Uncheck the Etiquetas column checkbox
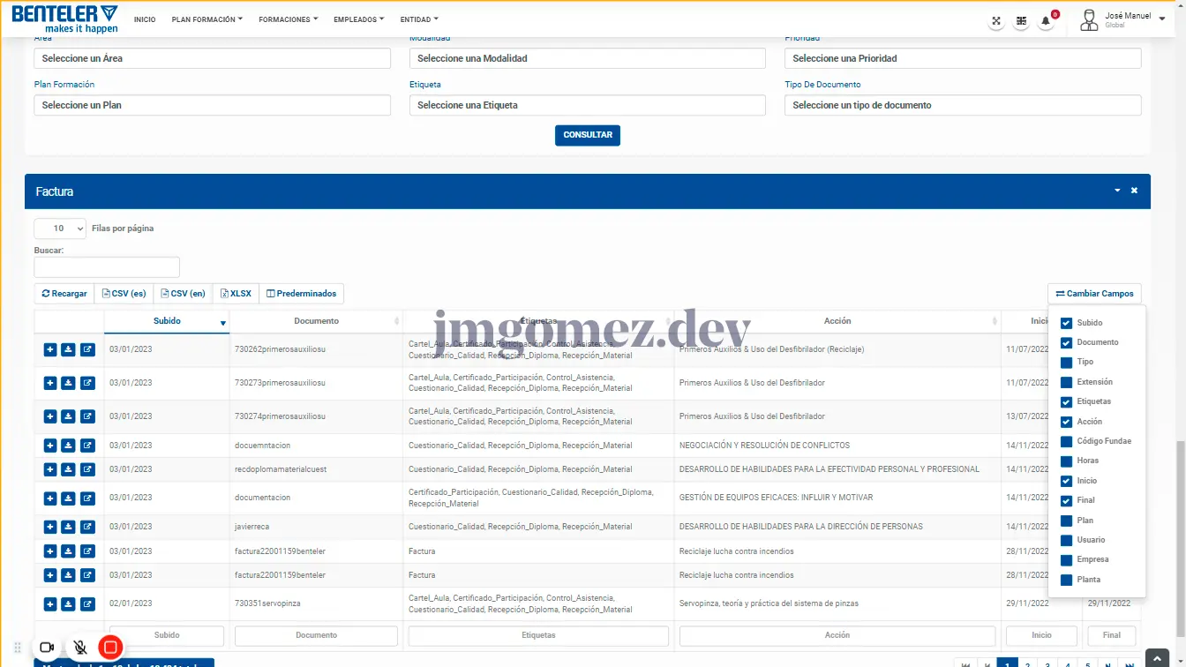Image resolution: width=1186 pixels, height=667 pixels. [1066, 402]
